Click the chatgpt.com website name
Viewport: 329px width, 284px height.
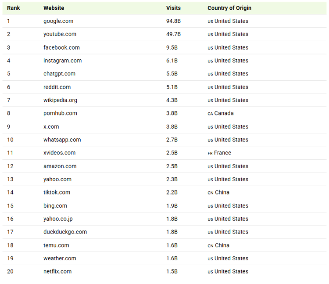point(59,74)
